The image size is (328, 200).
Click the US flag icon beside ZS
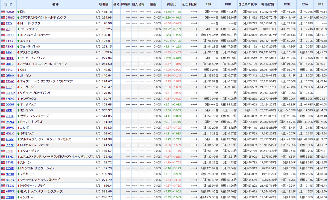click(3, 29)
